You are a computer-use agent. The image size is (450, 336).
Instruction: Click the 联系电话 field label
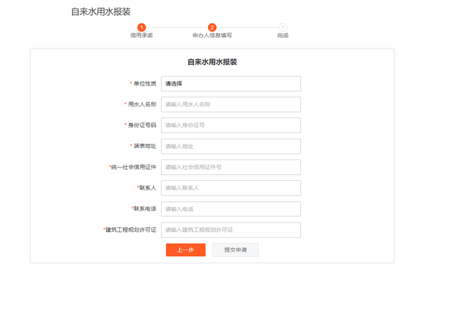tap(145, 209)
